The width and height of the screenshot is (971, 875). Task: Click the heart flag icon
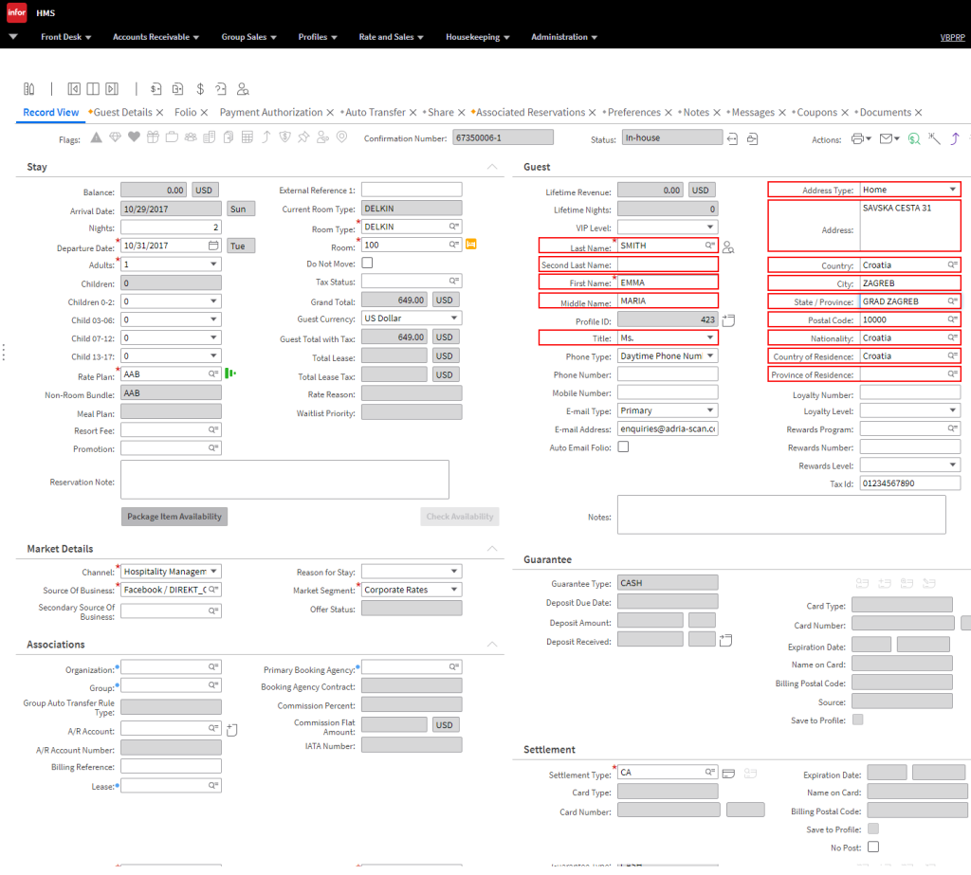134,138
